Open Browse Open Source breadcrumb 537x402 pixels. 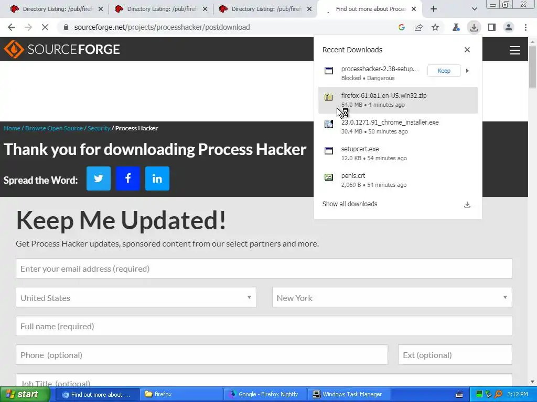tap(54, 128)
